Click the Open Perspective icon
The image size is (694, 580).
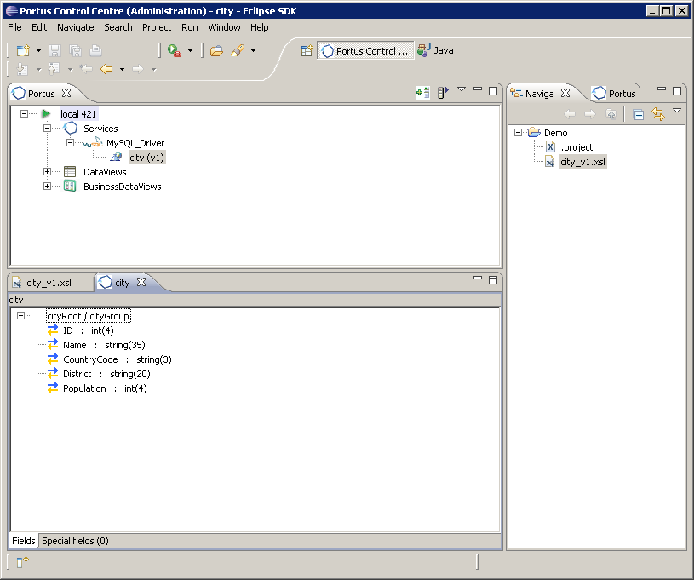(x=307, y=51)
